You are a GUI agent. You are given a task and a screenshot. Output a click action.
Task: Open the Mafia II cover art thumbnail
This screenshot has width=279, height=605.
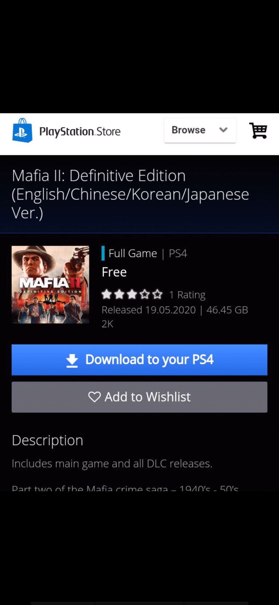click(x=50, y=285)
